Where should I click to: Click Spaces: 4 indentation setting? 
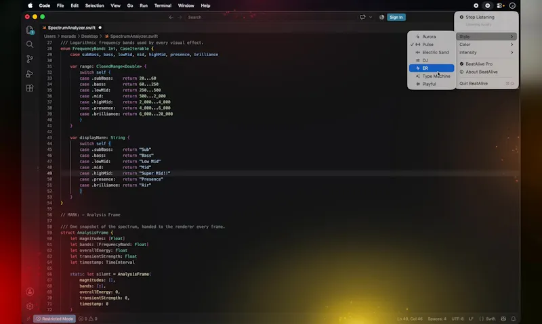tap(437, 319)
